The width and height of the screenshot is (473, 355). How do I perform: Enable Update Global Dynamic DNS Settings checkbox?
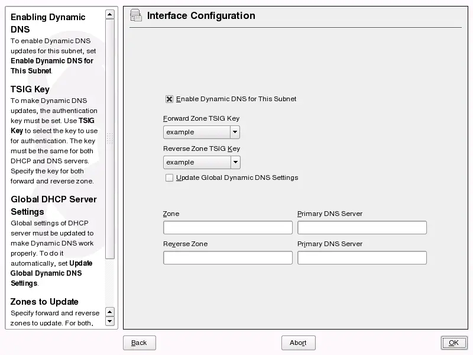[x=170, y=177]
